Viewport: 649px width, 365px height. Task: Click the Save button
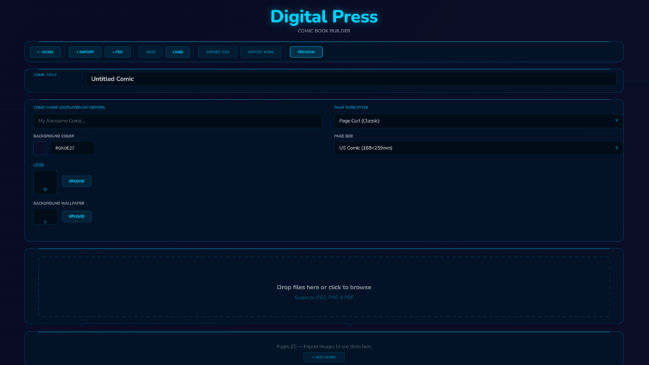(150, 52)
